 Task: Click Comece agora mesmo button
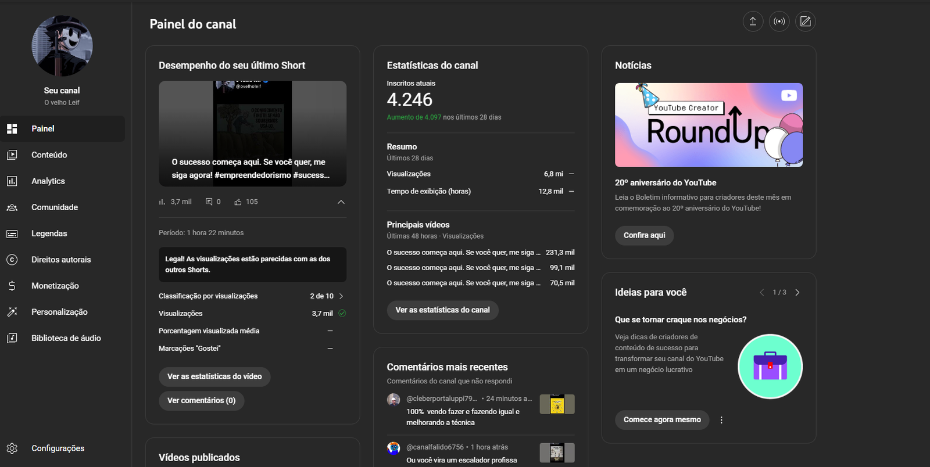point(662,420)
